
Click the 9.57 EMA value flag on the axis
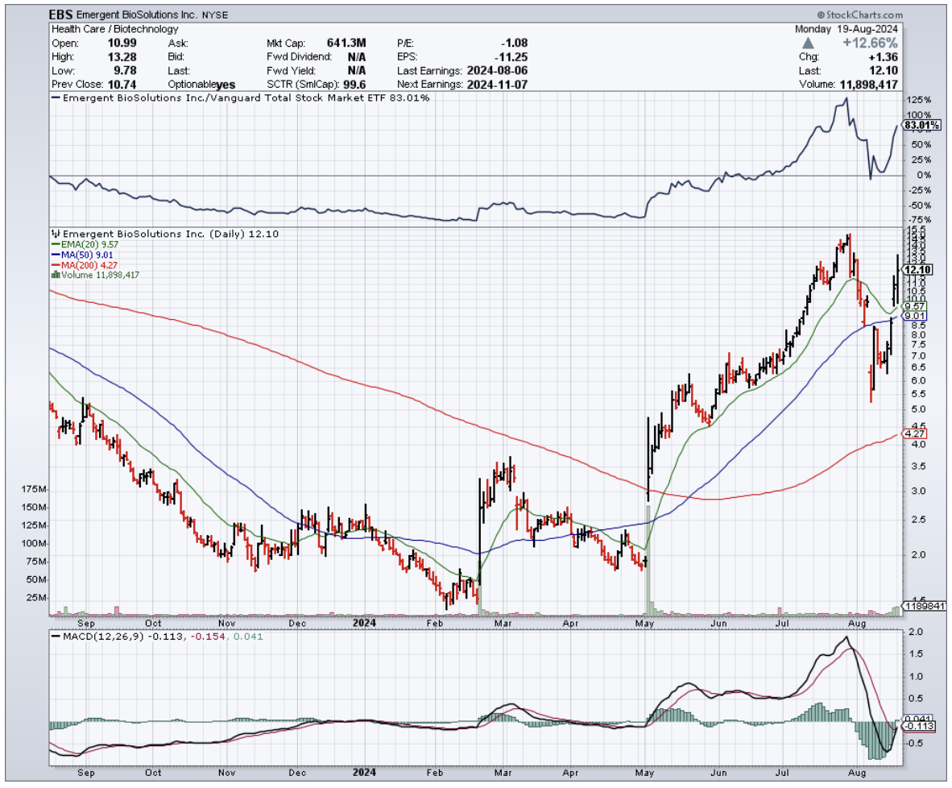(x=913, y=307)
